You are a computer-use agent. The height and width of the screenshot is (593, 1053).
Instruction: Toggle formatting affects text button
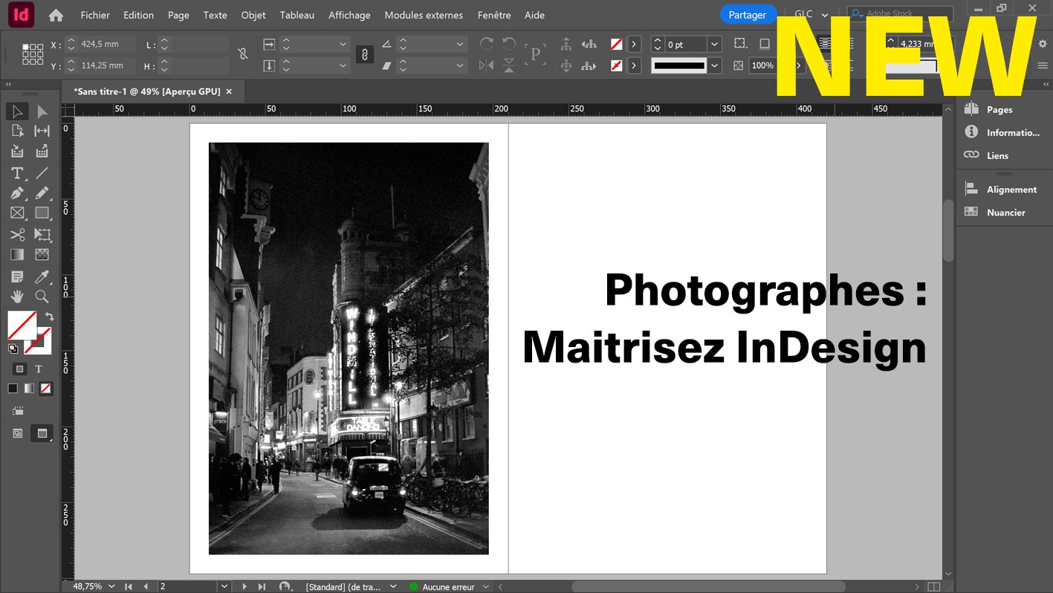pos(39,369)
